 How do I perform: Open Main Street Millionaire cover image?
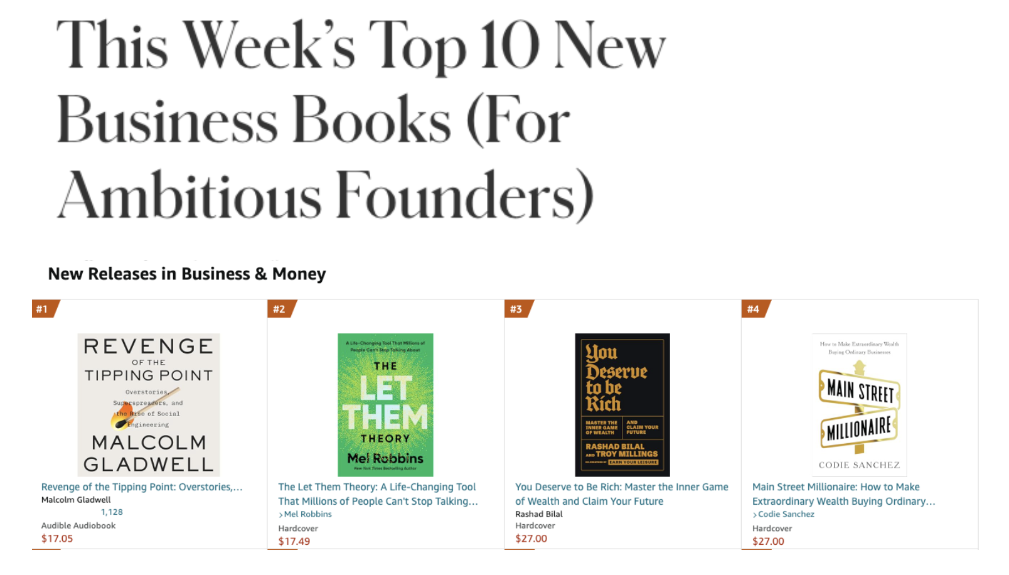(860, 405)
